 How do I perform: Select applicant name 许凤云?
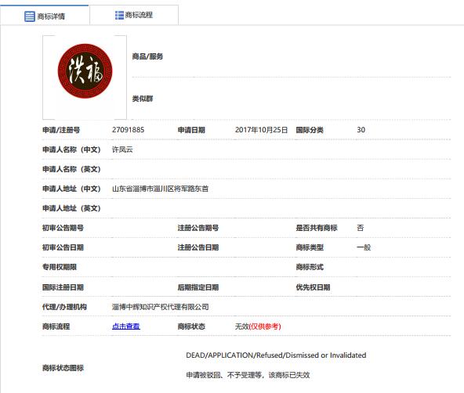(122, 150)
